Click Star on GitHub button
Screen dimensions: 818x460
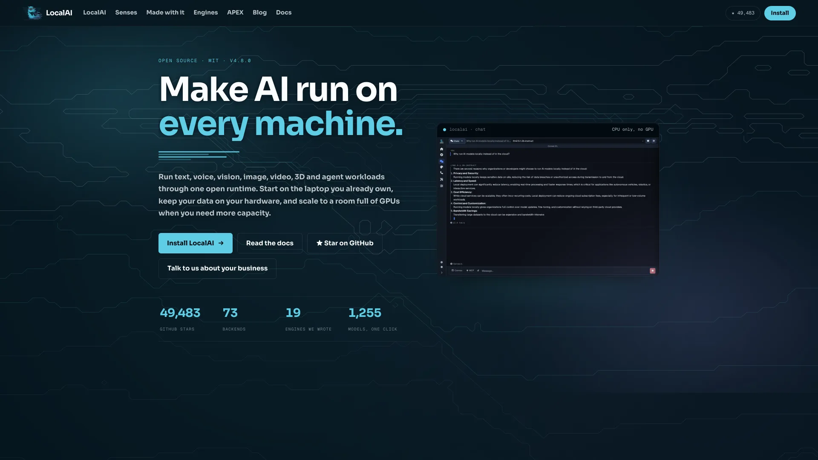point(345,243)
